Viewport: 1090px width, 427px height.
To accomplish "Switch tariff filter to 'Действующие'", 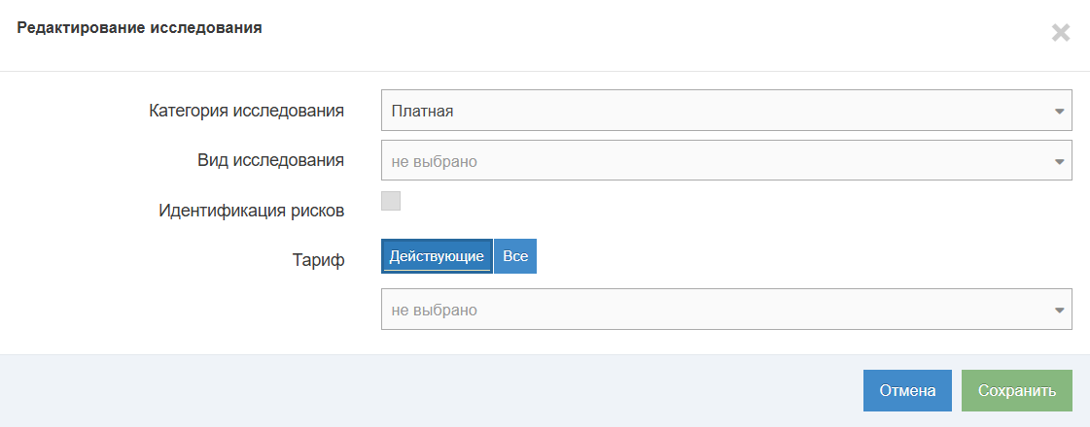I will [437, 256].
